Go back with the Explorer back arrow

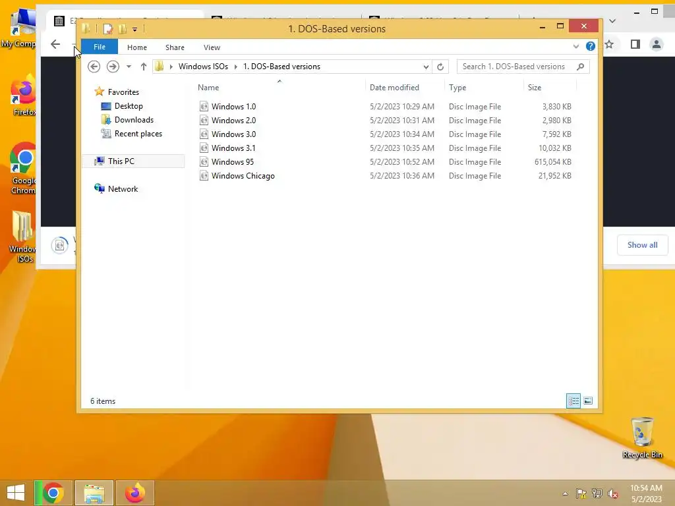coord(94,67)
